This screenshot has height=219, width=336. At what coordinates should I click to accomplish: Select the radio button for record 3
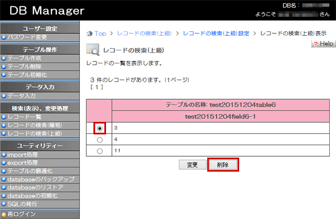tap(100, 129)
